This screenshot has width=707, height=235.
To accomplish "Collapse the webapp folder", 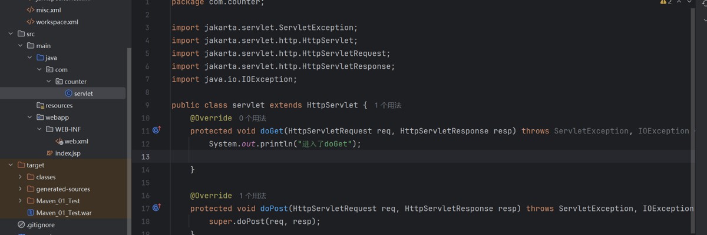I will click(x=29, y=117).
